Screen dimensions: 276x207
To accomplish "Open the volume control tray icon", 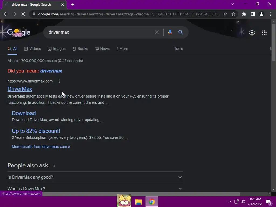I will (x=243, y=202).
